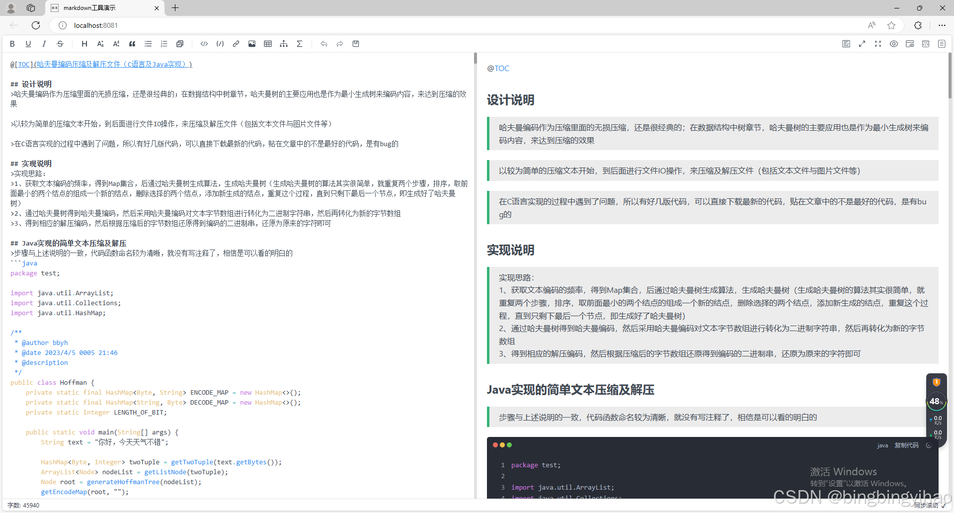Open the tab actions workspace icon
954x513 pixels.
point(31,8)
